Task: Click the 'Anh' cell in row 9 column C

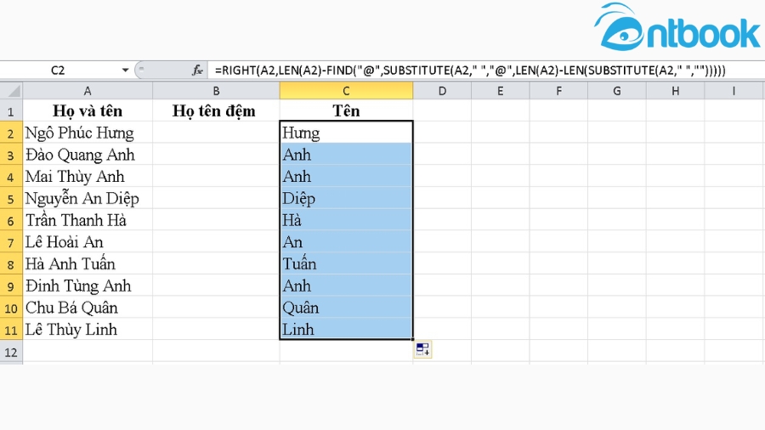Action: click(346, 286)
